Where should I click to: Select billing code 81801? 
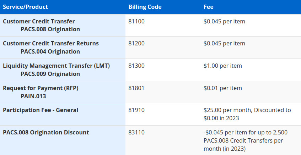coord(136,88)
